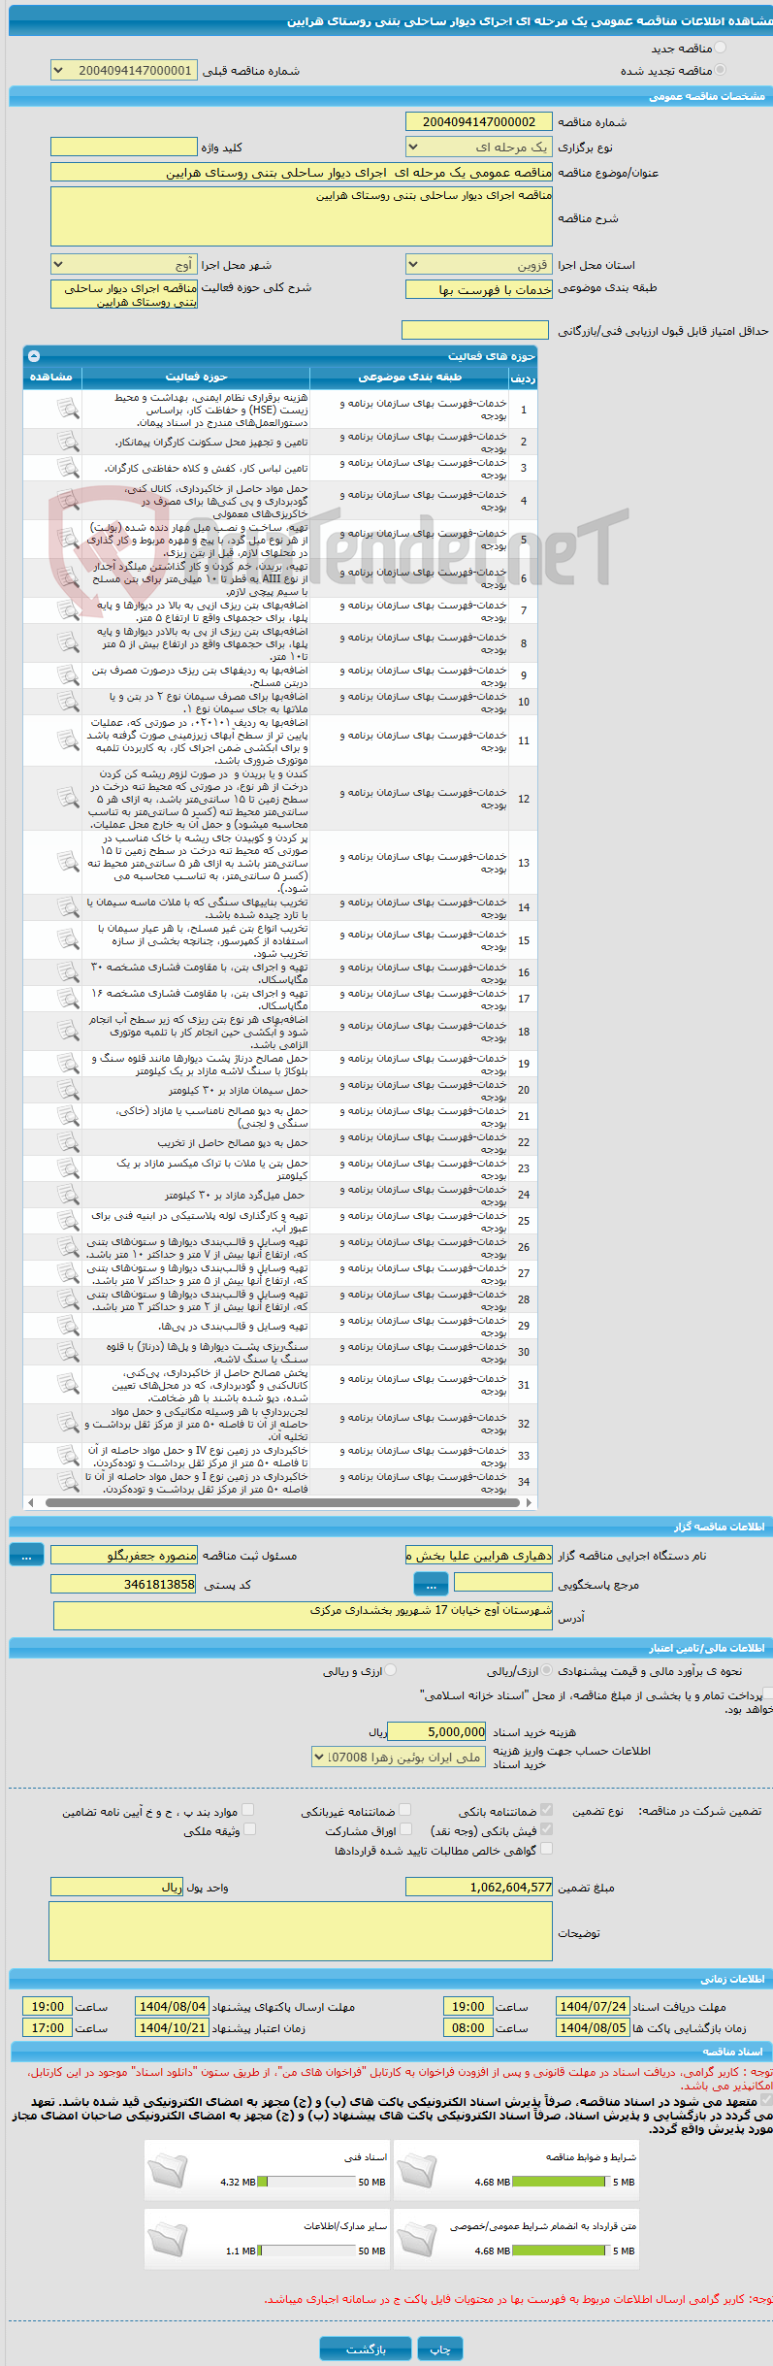773x2366 pixels.
Task: Click the ellipsis button beside مسئول ثبت مناقصه
Action: (26, 1555)
